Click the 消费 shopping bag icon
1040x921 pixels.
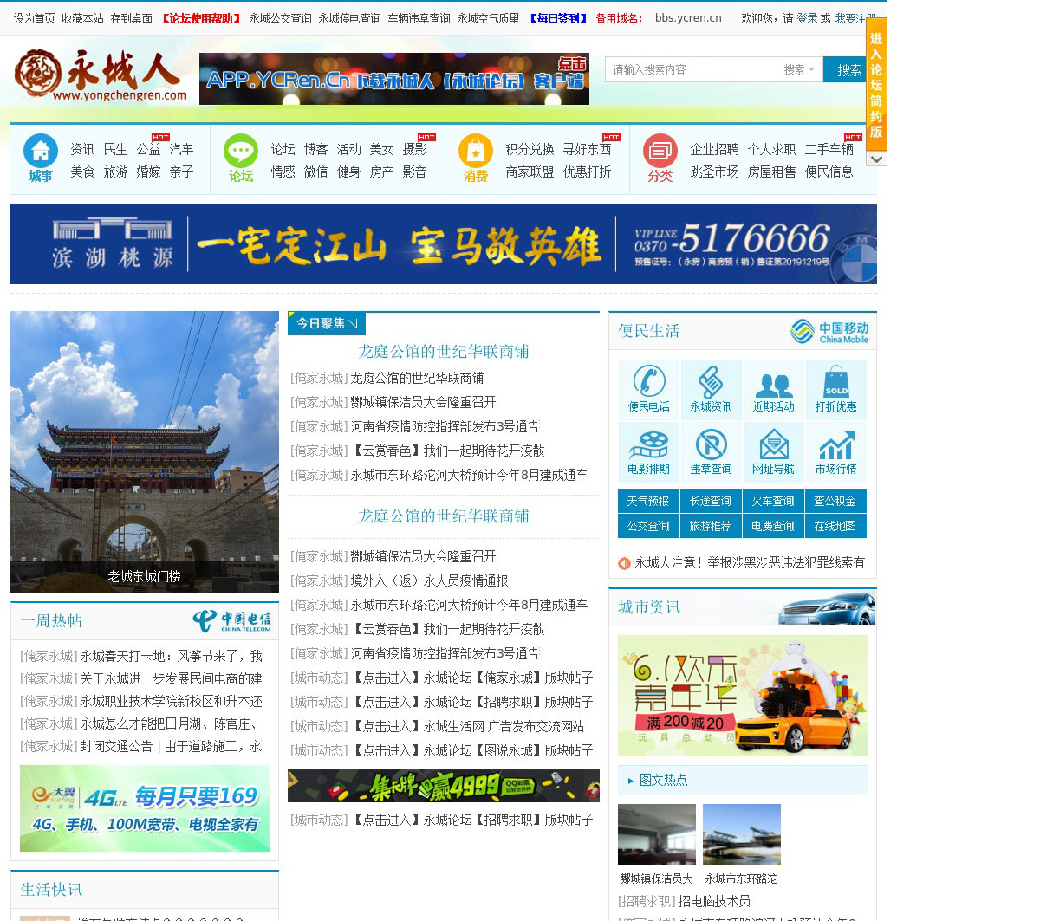[475, 151]
